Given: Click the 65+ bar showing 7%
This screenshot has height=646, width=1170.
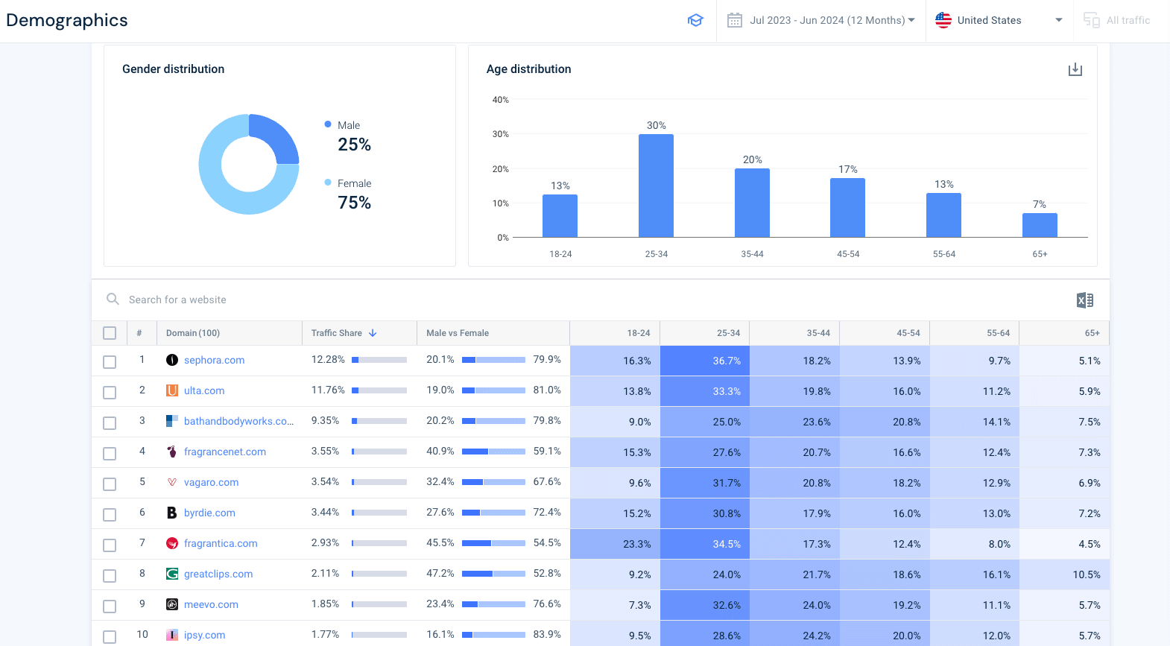Looking at the screenshot, I should [x=1040, y=225].
